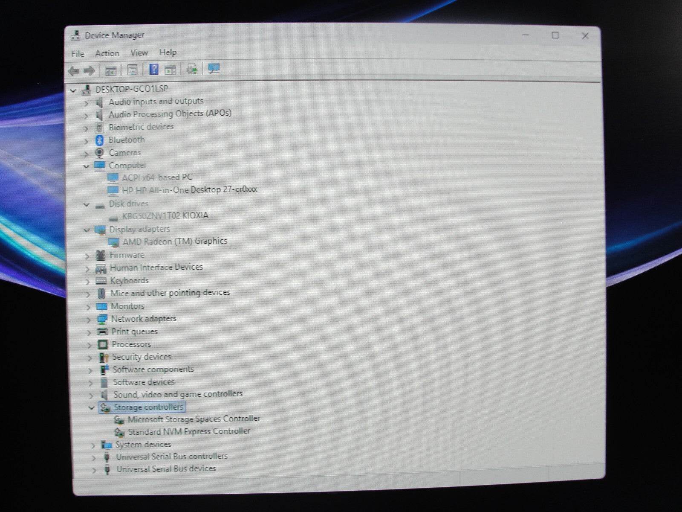The image size is (682, 512).
Task: Click the Update device driver toolbar icon
Action: (192, 69)
